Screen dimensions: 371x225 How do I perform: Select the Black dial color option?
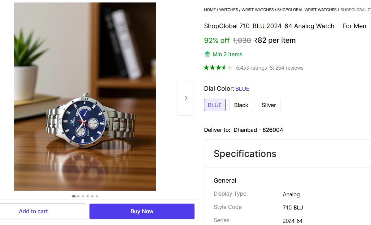(x=241, y=105)
